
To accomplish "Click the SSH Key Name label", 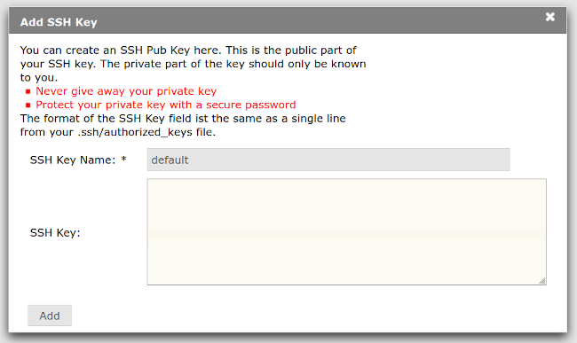I will coord(73,160).
